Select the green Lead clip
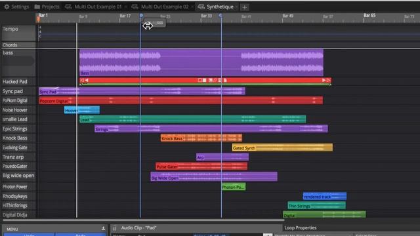The height and width of the screenshot is (236, 420). point(193,119)
